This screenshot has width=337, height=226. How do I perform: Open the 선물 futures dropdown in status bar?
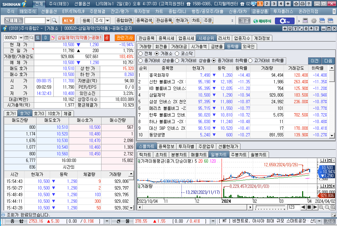[x=213, y=221]
